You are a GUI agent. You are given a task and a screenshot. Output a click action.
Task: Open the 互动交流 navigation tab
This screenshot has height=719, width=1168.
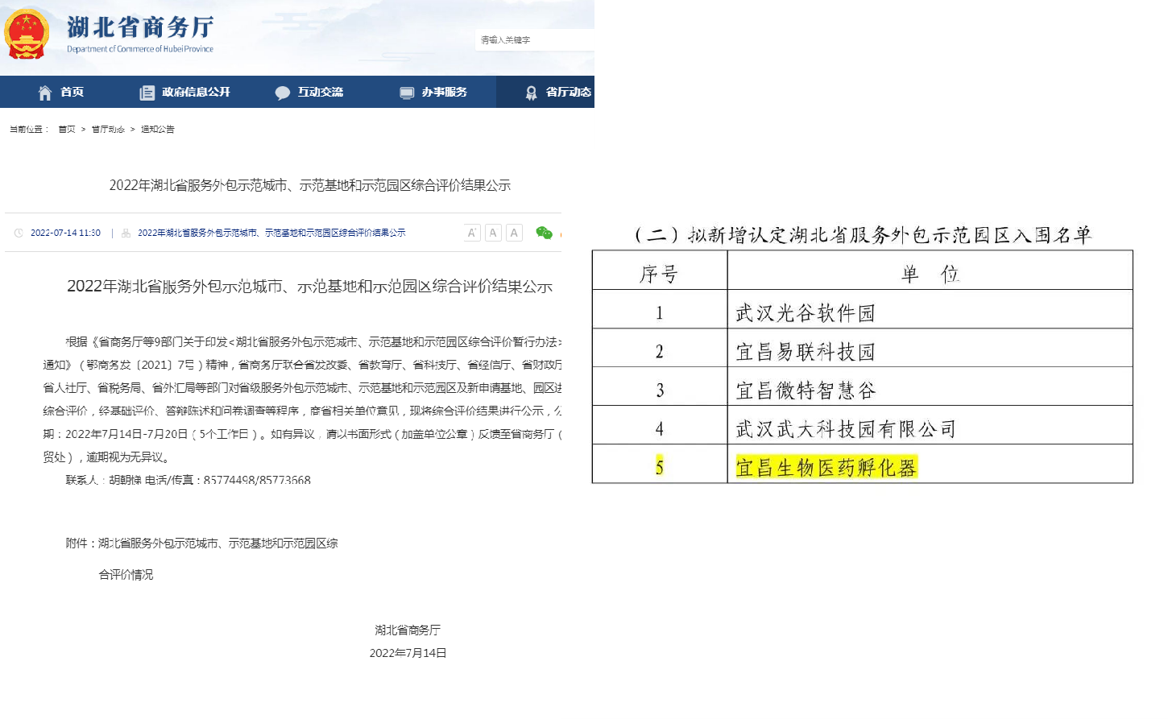(x=321, y=92)
